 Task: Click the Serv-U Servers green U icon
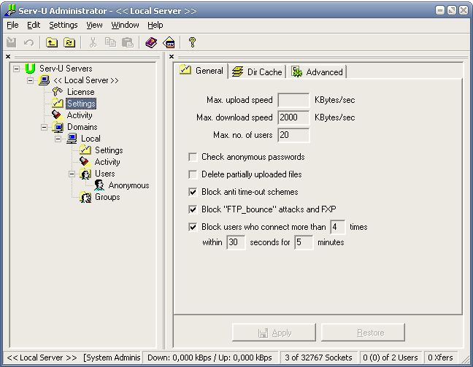pyautogui.click(x=30, y=69)
